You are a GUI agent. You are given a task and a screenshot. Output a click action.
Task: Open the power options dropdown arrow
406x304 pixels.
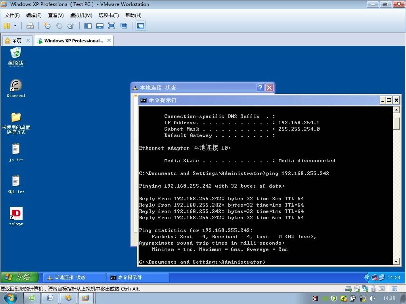point(15,26)
